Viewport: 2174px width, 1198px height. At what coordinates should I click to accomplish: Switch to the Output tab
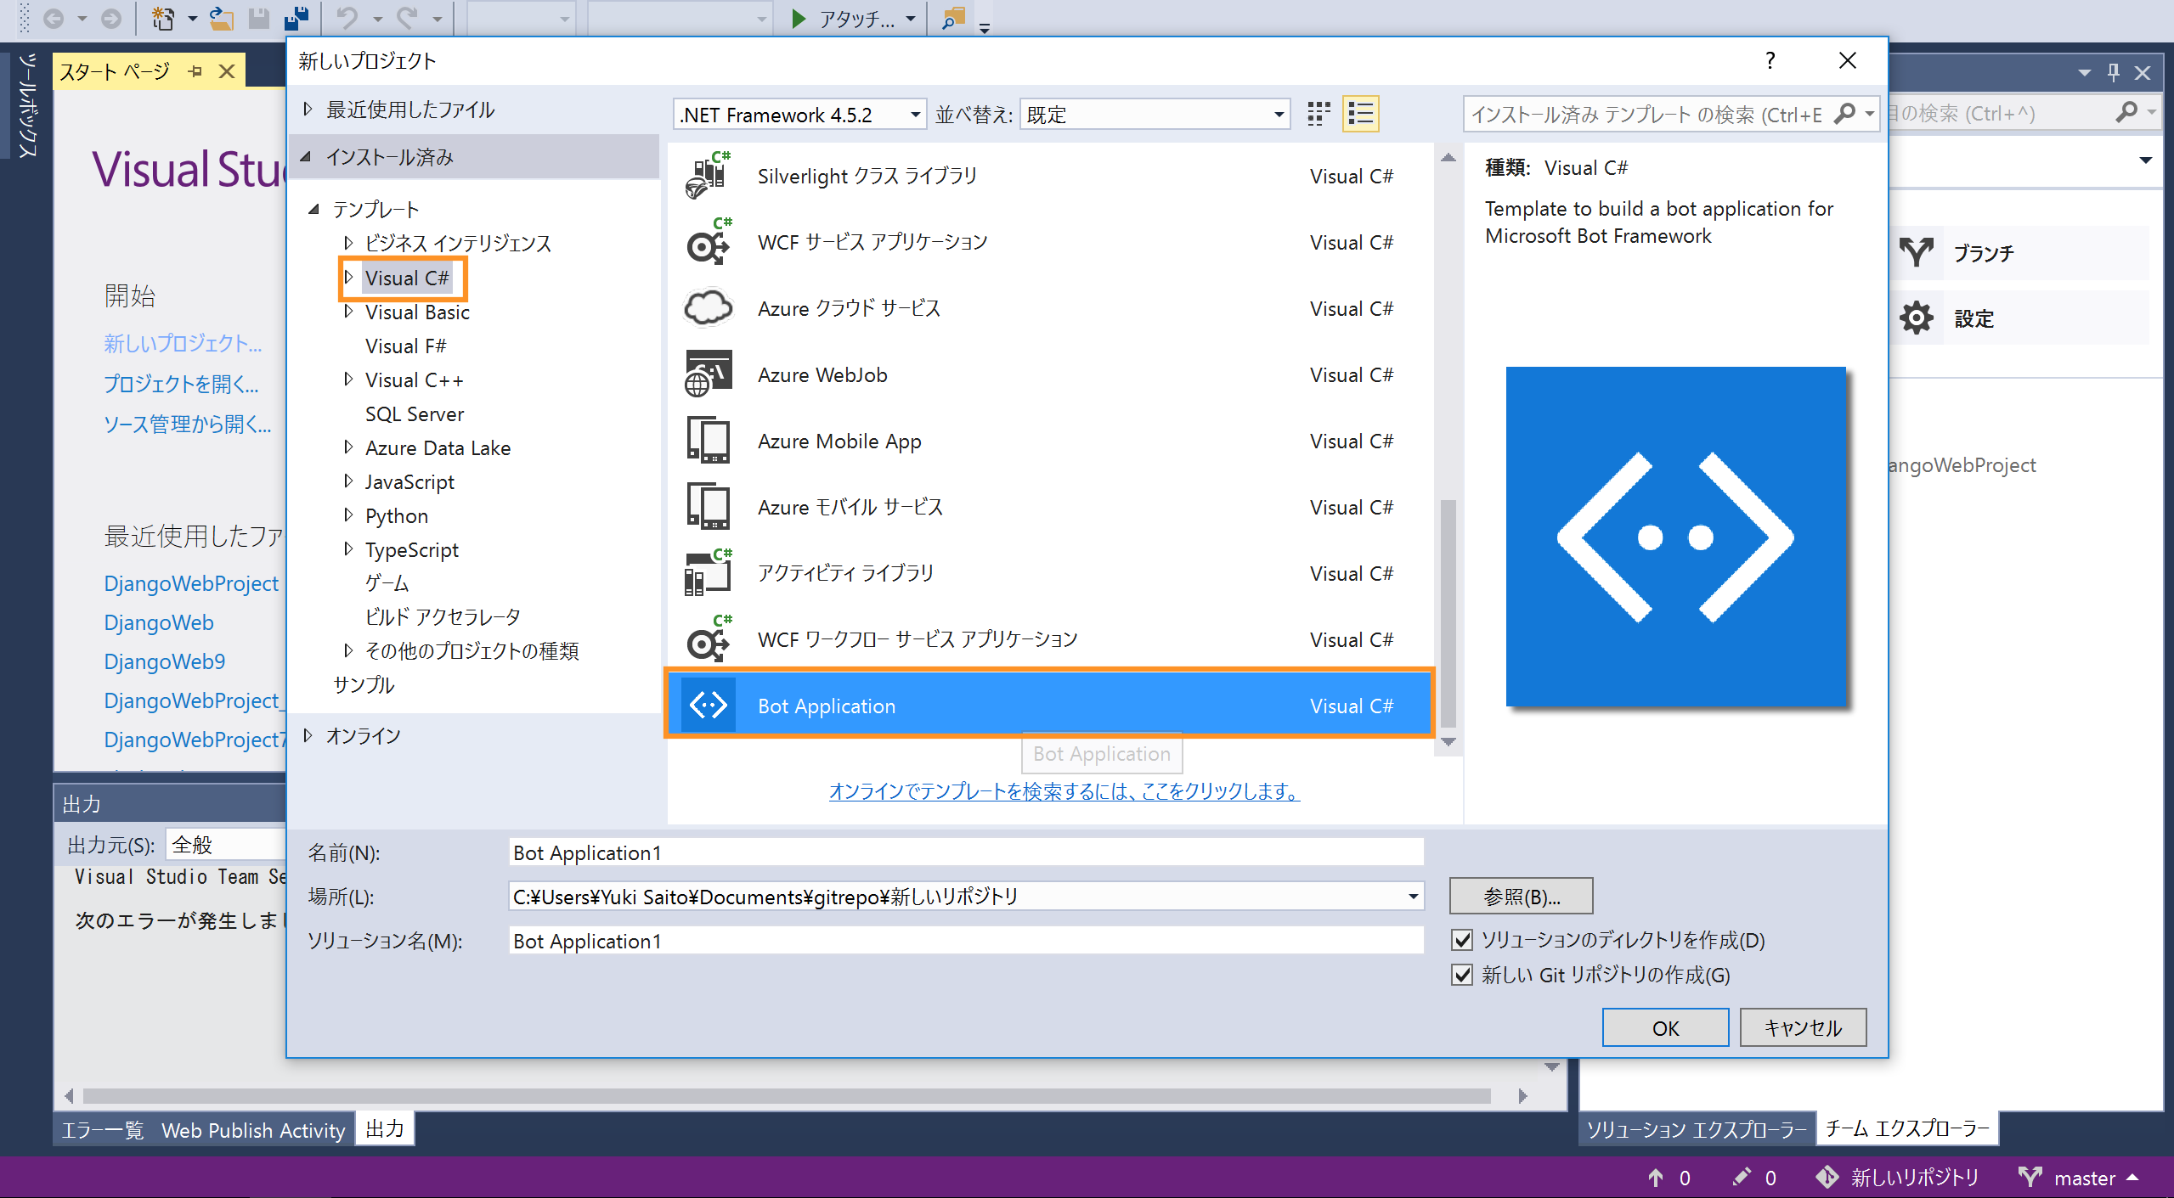tap(385, 1128)
